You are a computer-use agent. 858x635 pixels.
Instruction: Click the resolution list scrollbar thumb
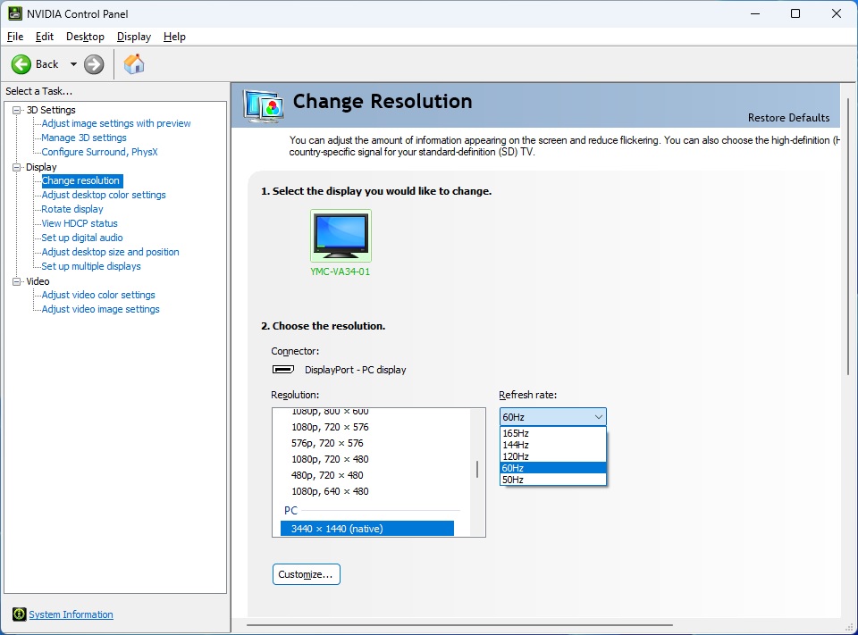click(x=477, y=469)
